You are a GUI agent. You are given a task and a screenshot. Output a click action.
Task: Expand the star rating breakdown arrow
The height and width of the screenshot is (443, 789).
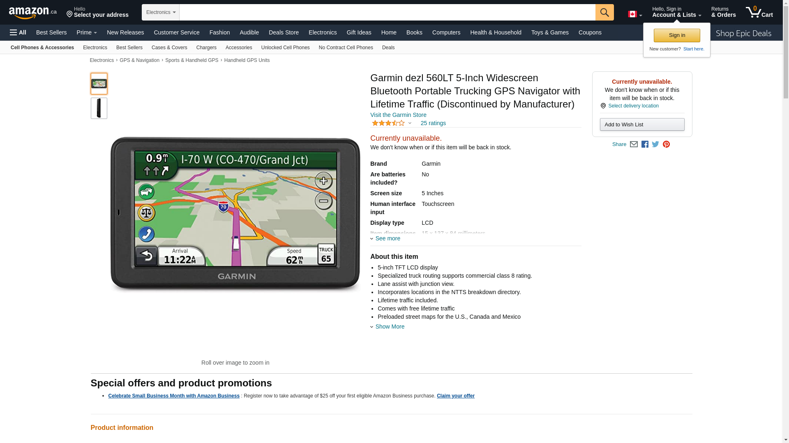coord(410,123)
